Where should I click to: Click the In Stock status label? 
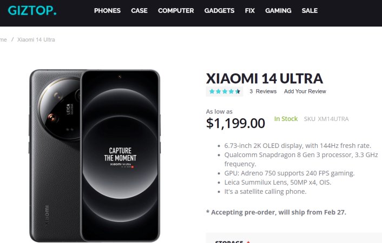point(286,119)
